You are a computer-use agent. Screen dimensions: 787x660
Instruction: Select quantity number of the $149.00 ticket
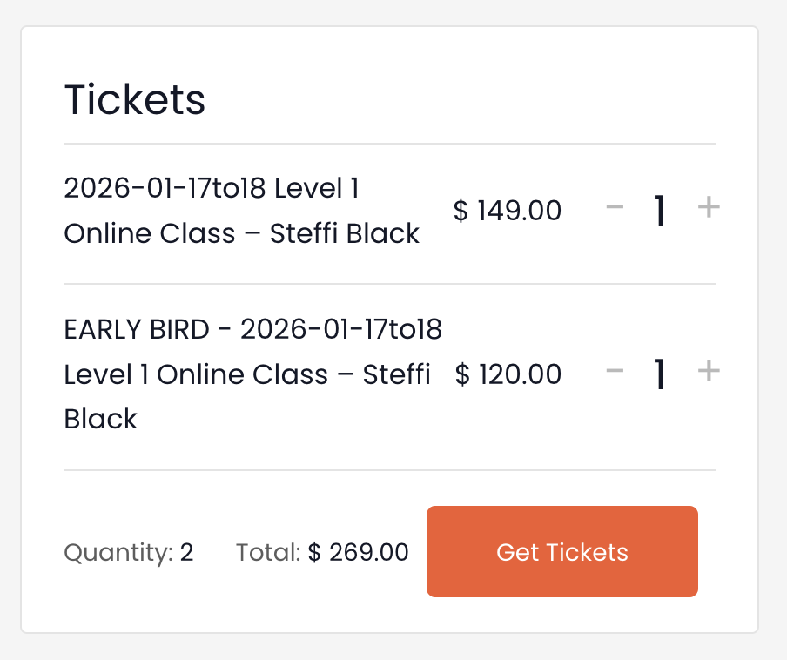660,210
